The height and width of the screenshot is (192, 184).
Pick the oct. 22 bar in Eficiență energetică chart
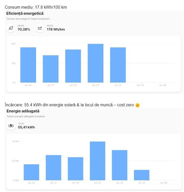pos(73,66)
